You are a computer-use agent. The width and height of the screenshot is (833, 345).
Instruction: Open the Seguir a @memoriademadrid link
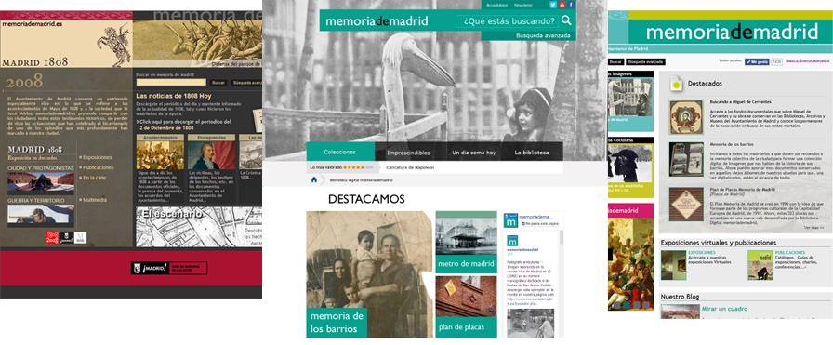(x=808, y=61)
